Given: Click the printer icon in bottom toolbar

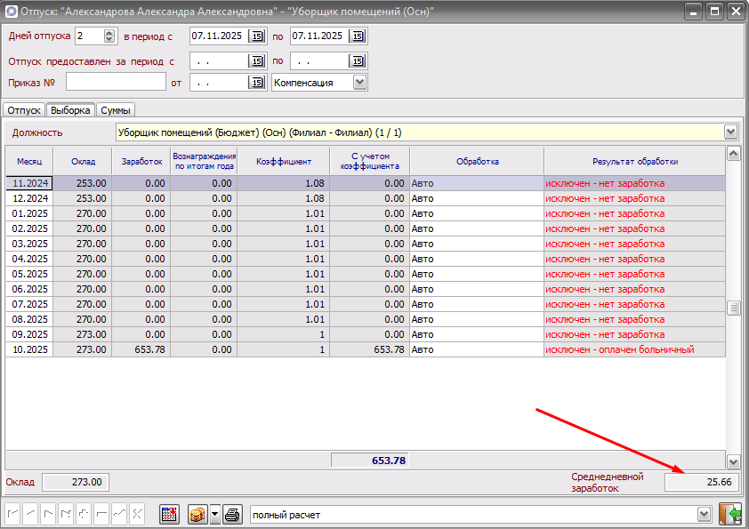Looking at the screenshot, I should (x=232, y=515).
